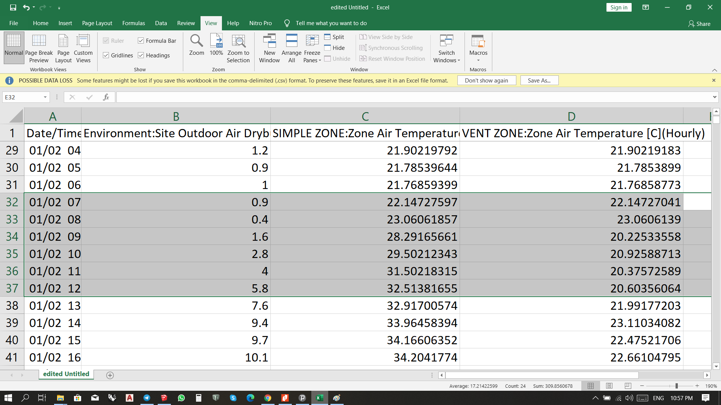
Task: Switch to the Formulas tab
Action: (133, 23)
